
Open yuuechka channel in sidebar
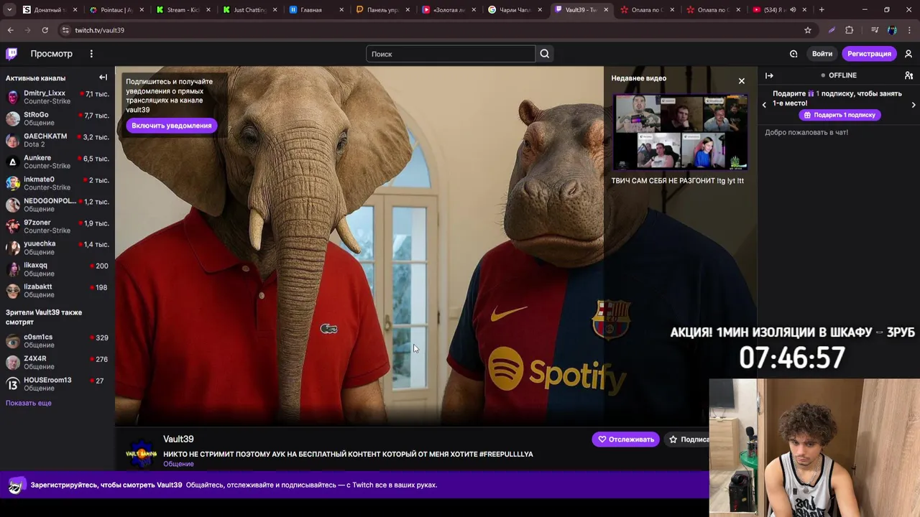pyautogui.click(x=57, y=248)
